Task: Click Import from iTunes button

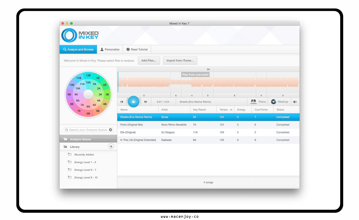Action: [x=180, y=60]
